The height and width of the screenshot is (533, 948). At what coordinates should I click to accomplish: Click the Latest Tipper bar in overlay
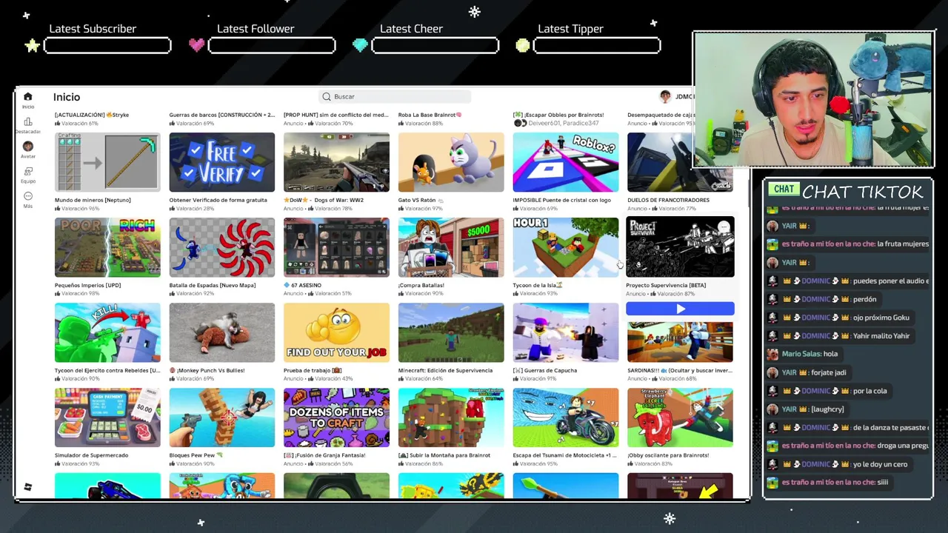tap(597, 46)
